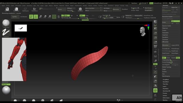This screenshot has width=183, height=103.
Task: Click Del Hidden button
Action: click(x=108, y=8)
